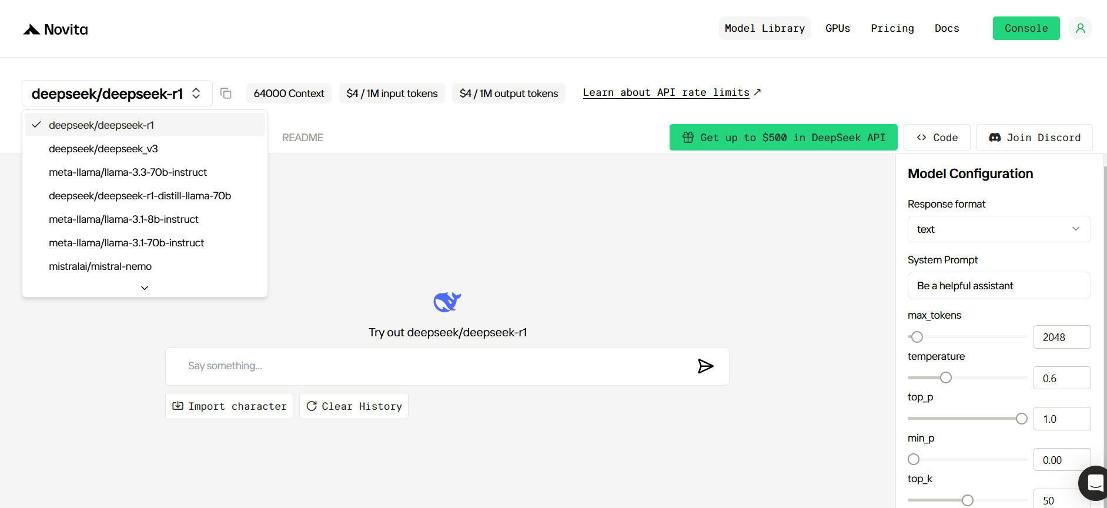The image size is (1107, 508).
Task: Select deepseek/deepseek-r1 in the model list
Action: pos(145,125)
